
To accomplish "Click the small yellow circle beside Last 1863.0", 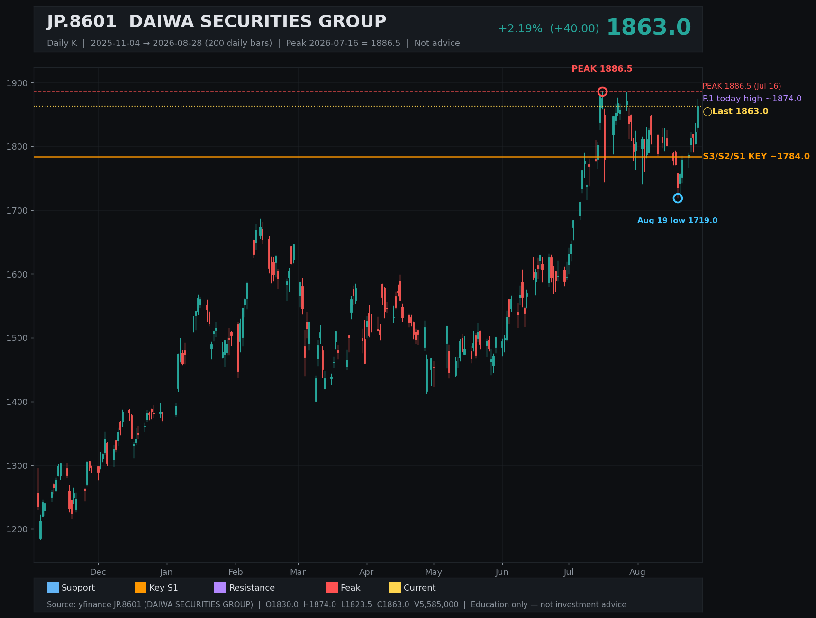I will point(707,112).
